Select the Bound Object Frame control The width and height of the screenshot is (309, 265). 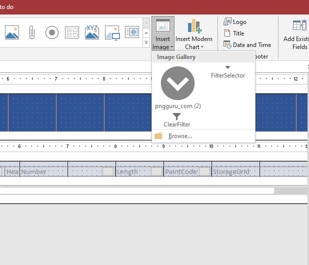pyautogui.click(x=112, y=32)
